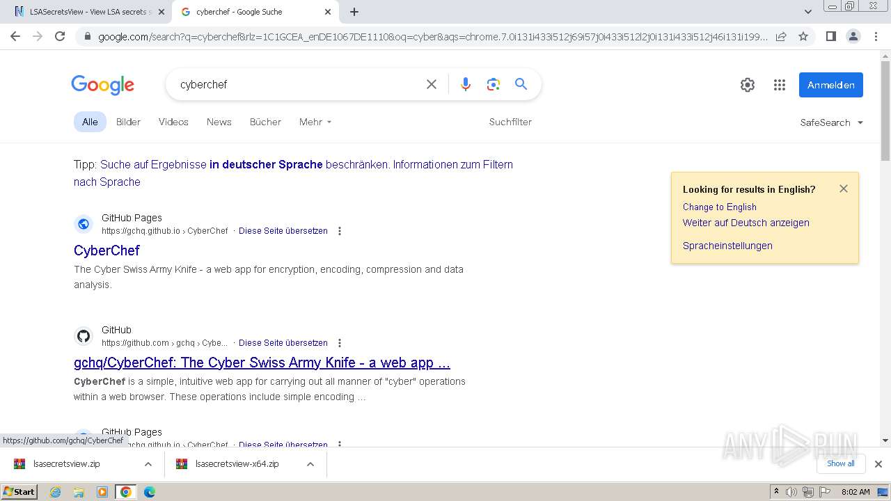Switch to the Videos tab

click(x=173, y=122)
